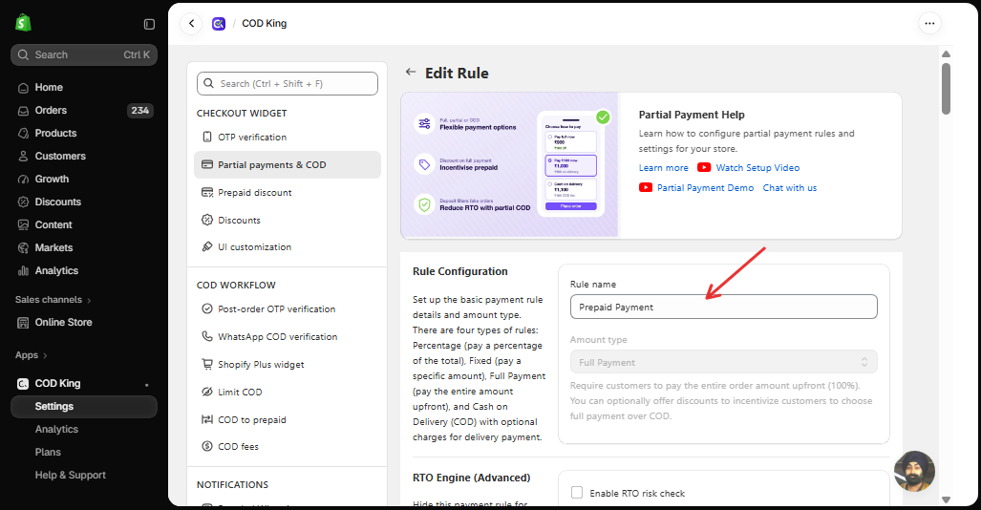The width and height of the screenshot is (981, 510).
Task: Click the Chat with us link
Action: point(790,188)
